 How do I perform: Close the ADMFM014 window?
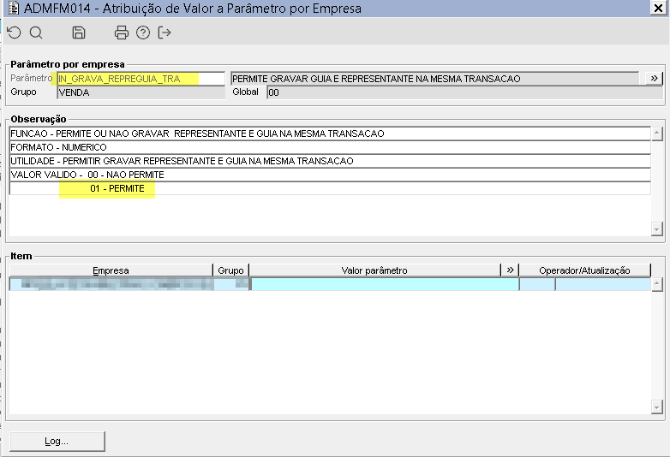[x=659, y=8]
